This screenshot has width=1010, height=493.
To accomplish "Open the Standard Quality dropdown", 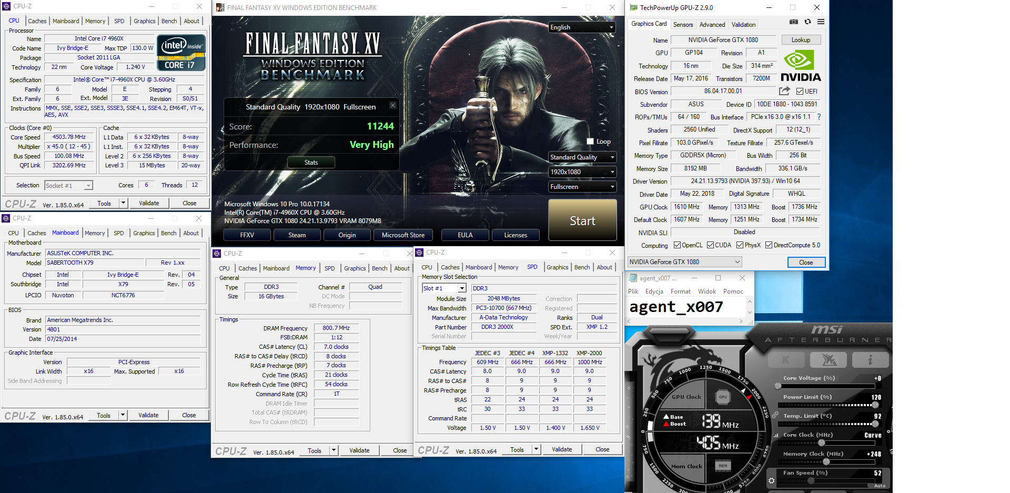I will coord(582,157).
